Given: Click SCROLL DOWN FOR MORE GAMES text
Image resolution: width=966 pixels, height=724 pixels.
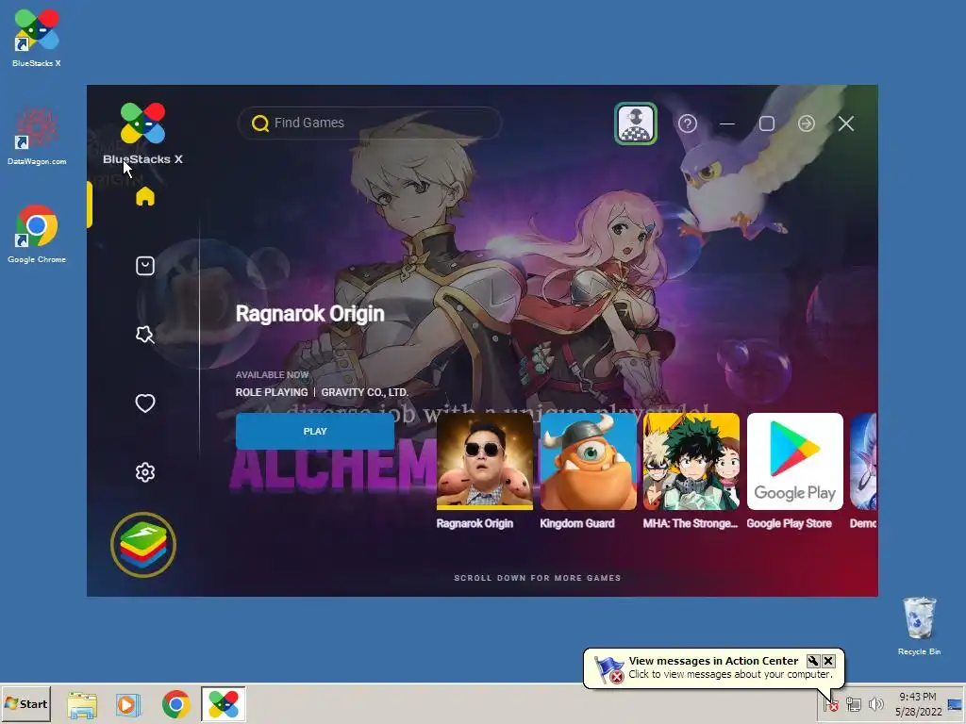Looking at the screenshot, I should [537, 578].
